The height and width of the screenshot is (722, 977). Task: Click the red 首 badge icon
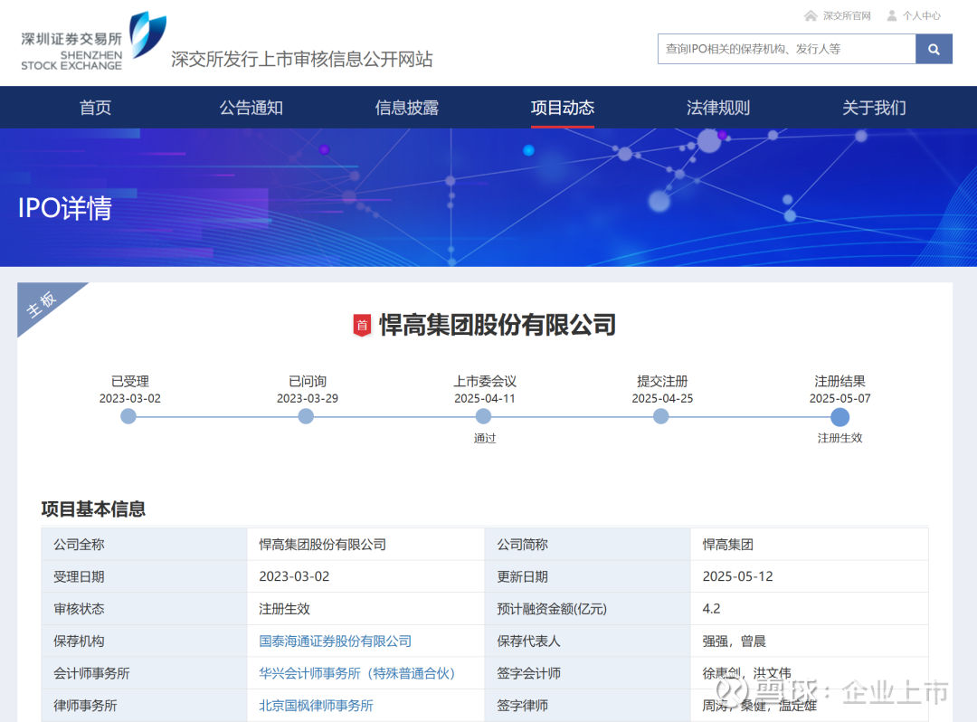pyautogui.click(x=362, y=325)
